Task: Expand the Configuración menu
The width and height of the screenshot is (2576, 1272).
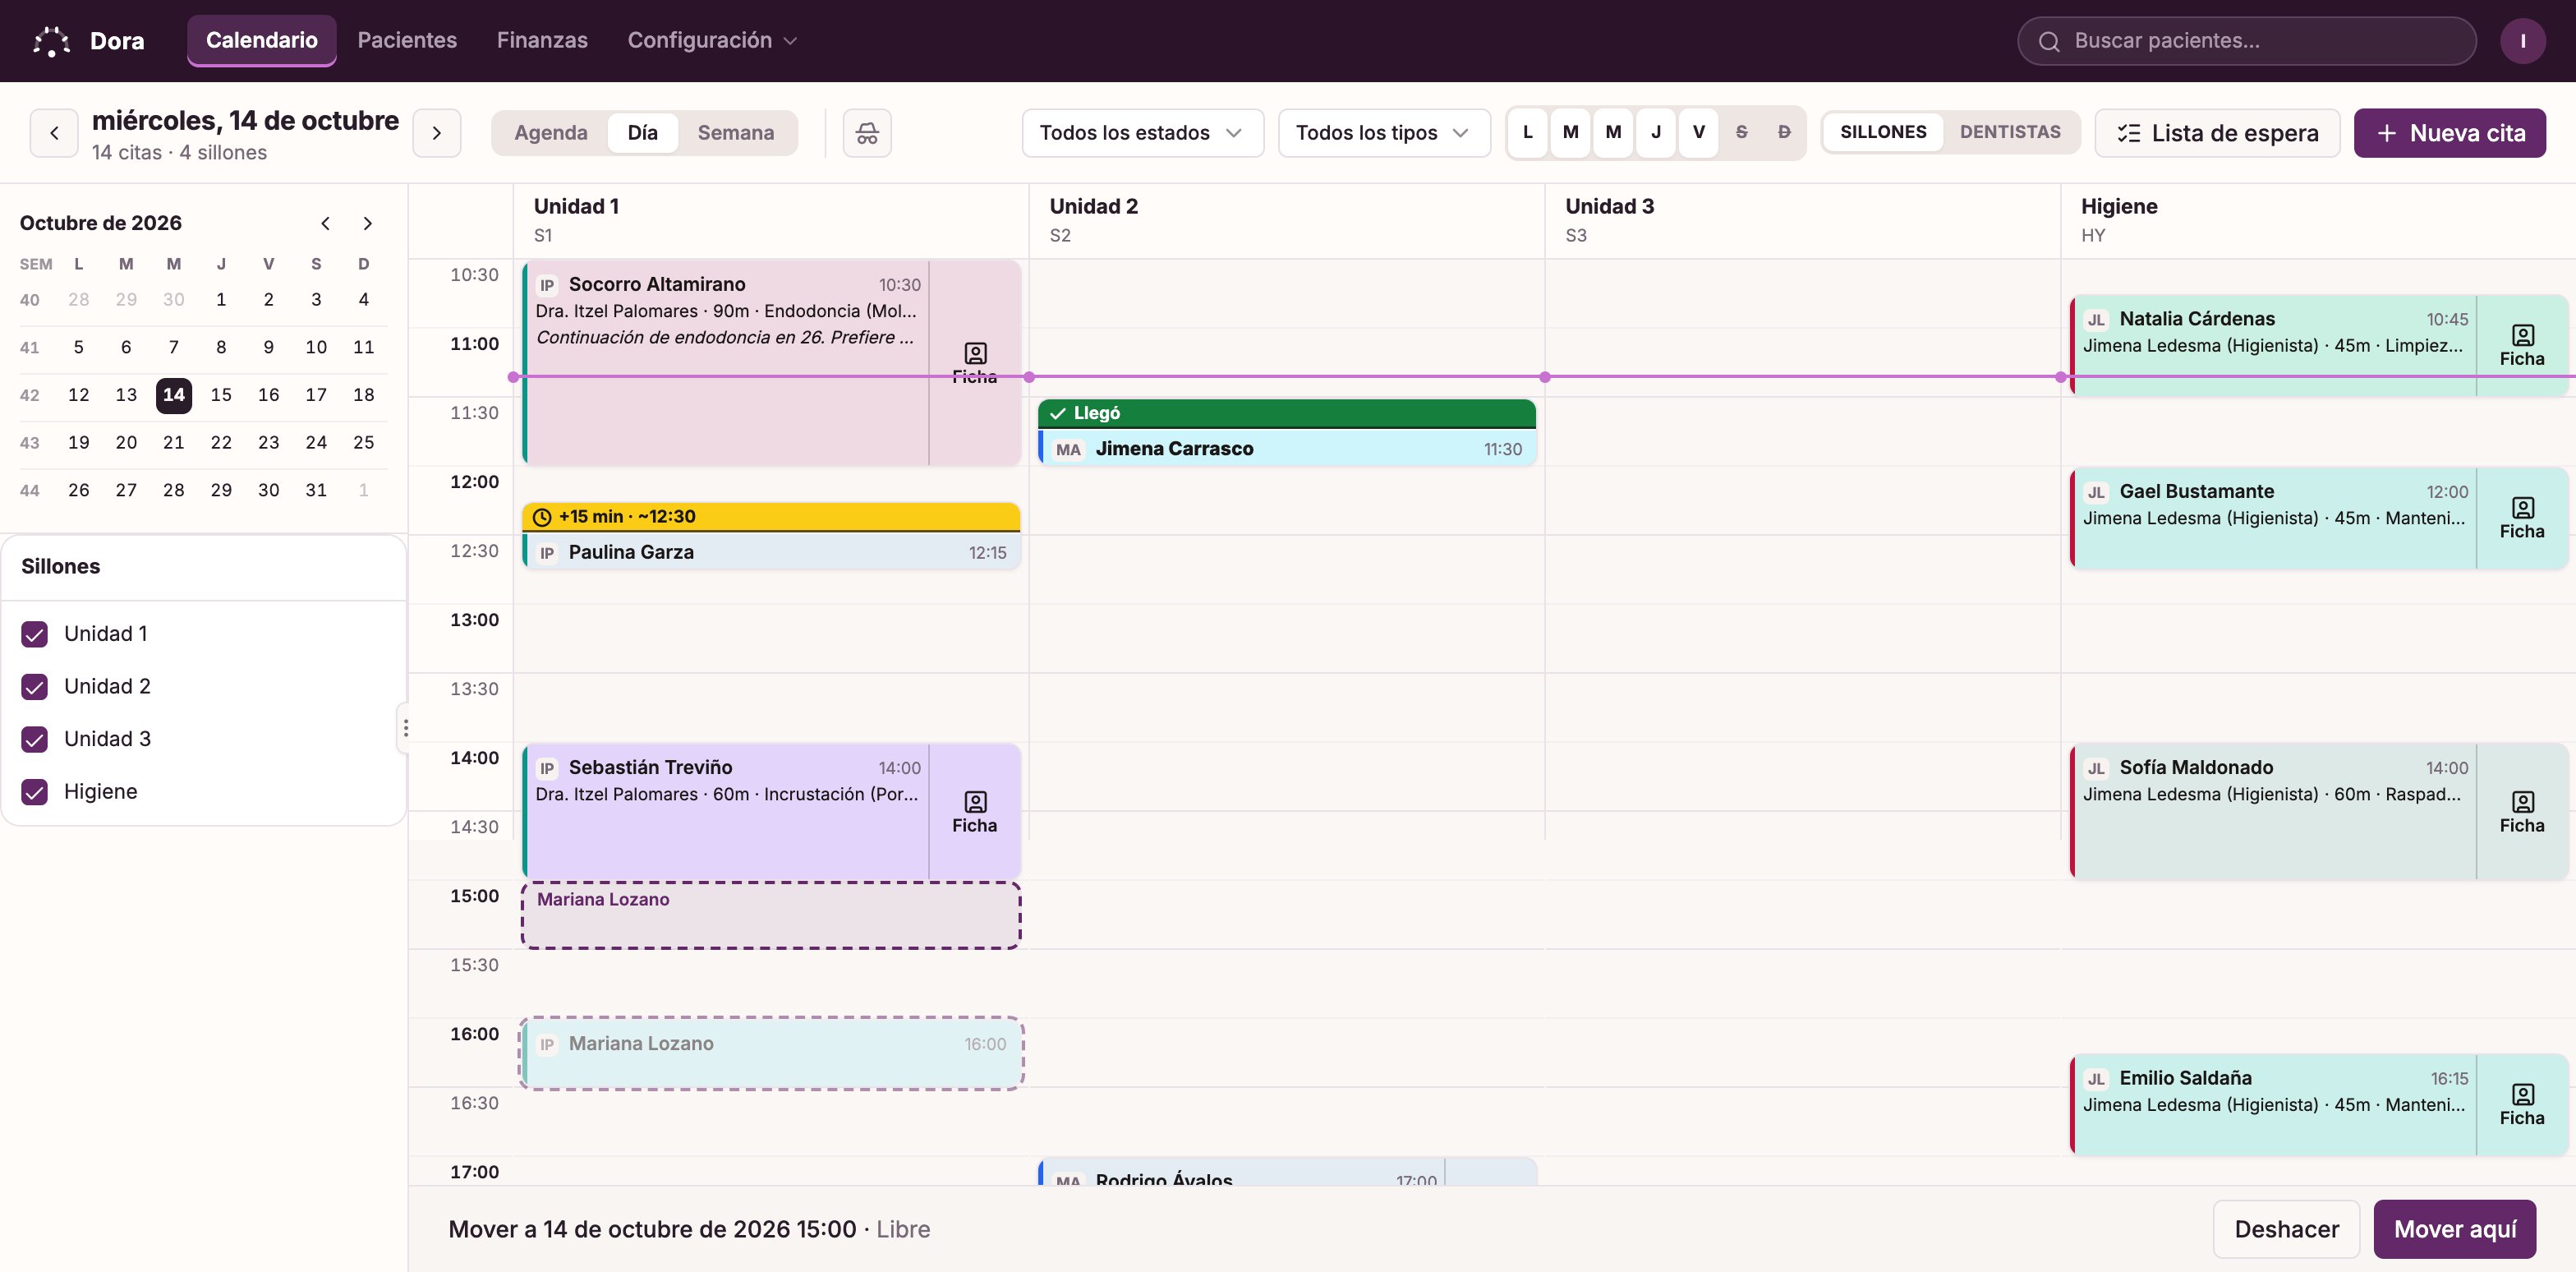Action: (712, 41)
